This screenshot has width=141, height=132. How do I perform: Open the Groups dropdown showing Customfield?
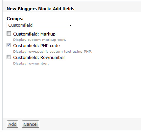click(x=40, y=25)
